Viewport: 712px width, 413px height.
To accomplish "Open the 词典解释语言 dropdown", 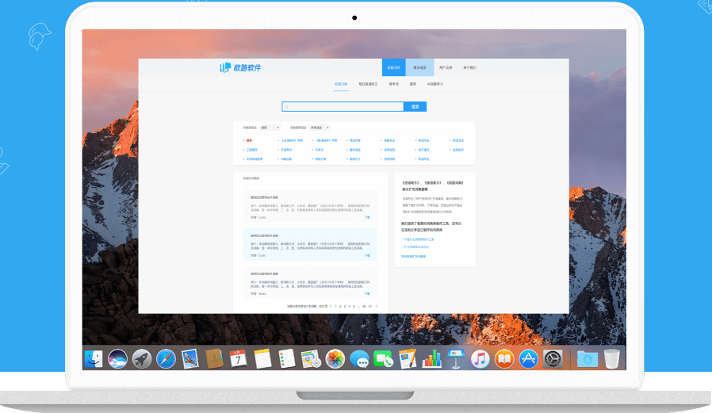I will 320,128.
